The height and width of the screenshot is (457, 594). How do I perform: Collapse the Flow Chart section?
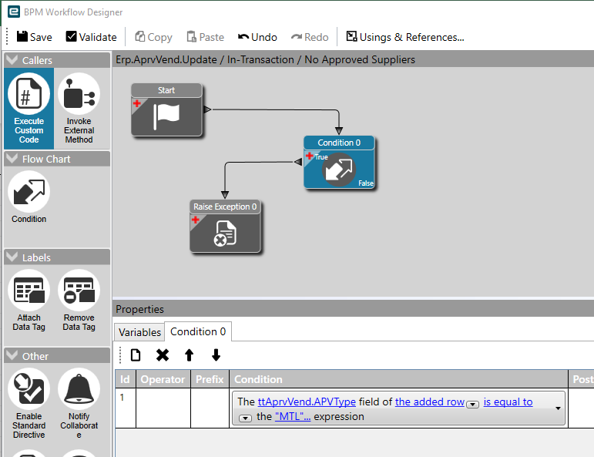click(12, 159)
